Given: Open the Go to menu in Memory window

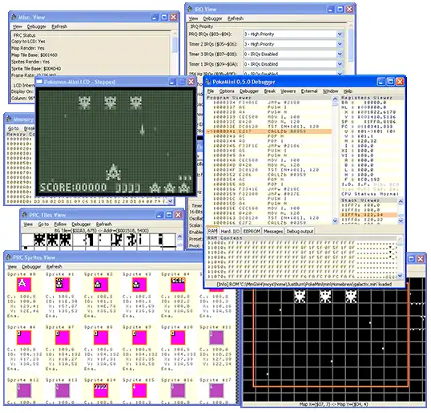Looking at the screenshot, I should (13, 128).
